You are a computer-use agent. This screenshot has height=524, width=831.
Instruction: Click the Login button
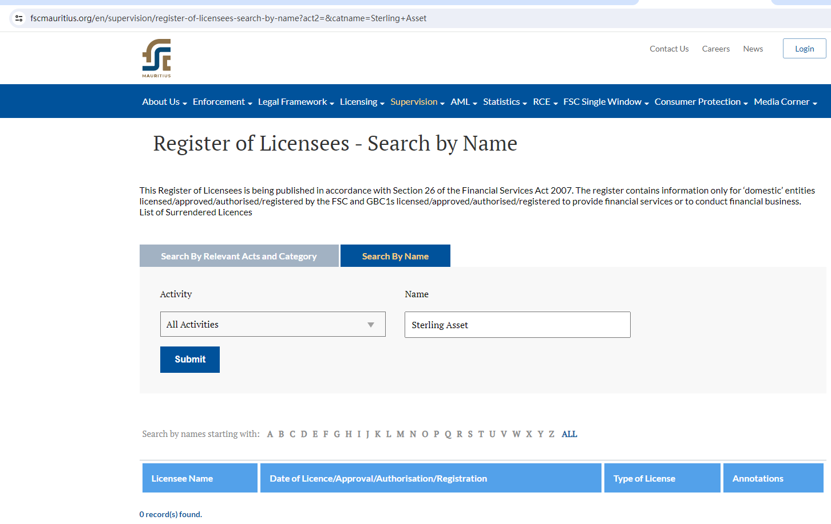click(804, 49)
